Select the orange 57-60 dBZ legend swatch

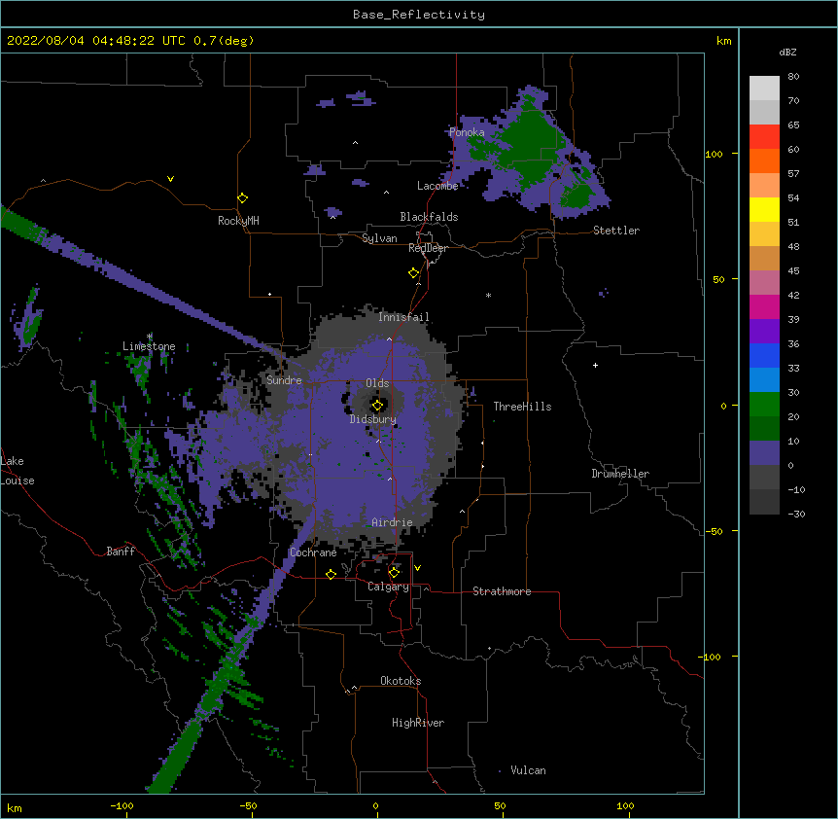[764, 160]
